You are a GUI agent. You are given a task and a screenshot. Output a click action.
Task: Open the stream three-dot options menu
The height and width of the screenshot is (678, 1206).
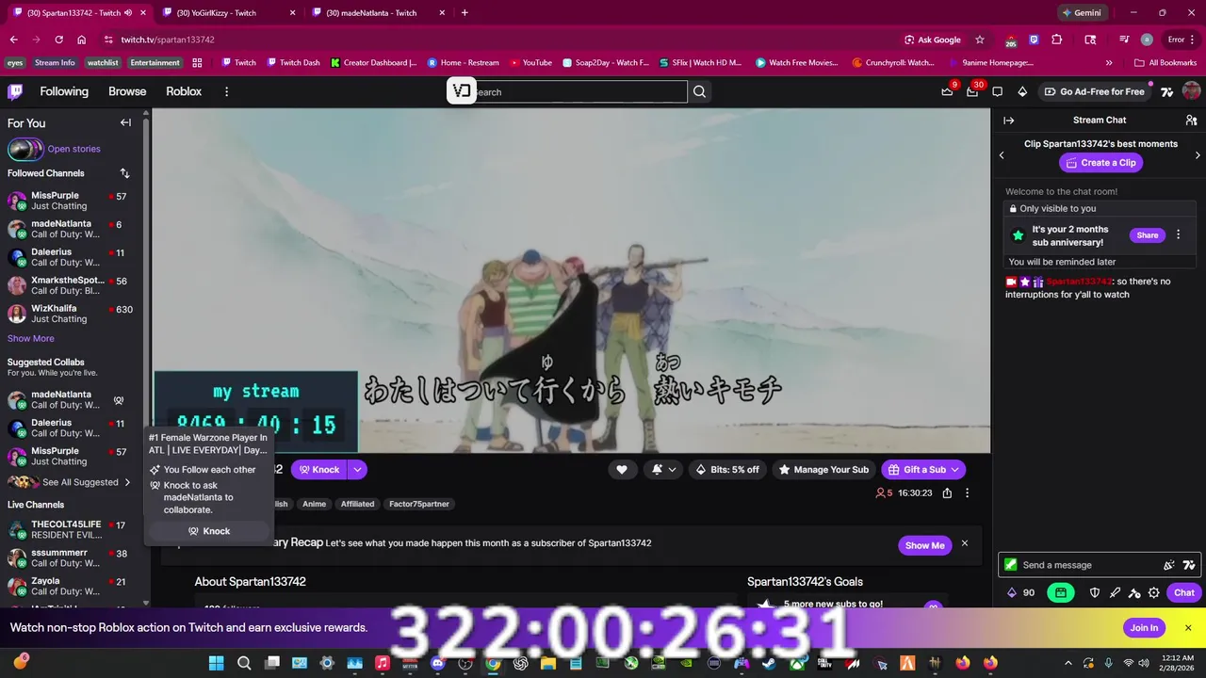point(967,492)
